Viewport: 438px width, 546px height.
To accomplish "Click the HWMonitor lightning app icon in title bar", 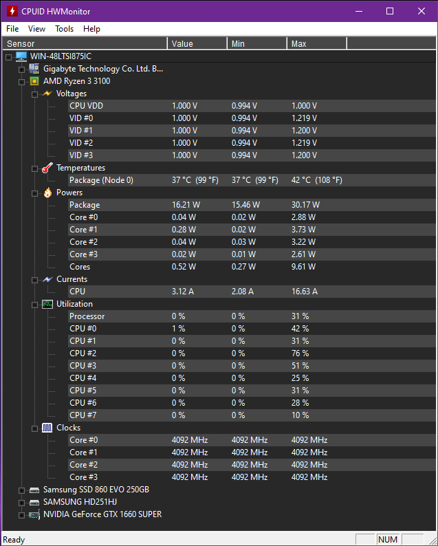I will (11, 11).
